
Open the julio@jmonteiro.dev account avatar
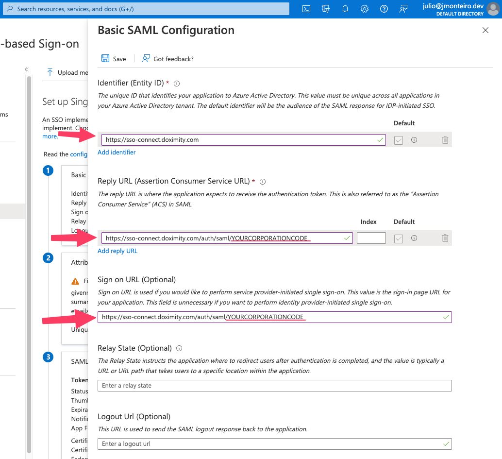coord(493,9)
